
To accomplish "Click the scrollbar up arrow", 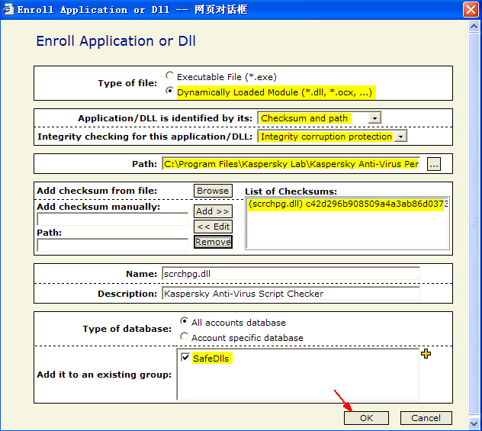I will 474,27.
